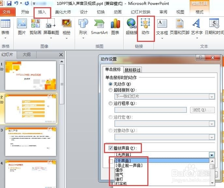Viewport: 224px width, 188px height.
Task: Insert a 文本框 text box
Action: pos(162,23)
